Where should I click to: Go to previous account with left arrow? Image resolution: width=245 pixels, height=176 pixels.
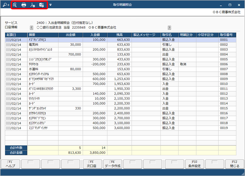32,28
